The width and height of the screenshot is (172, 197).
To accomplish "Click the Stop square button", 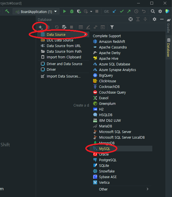I will click(97, 12).
